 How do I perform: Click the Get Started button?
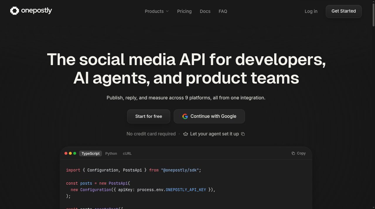[x=344, y=11]
